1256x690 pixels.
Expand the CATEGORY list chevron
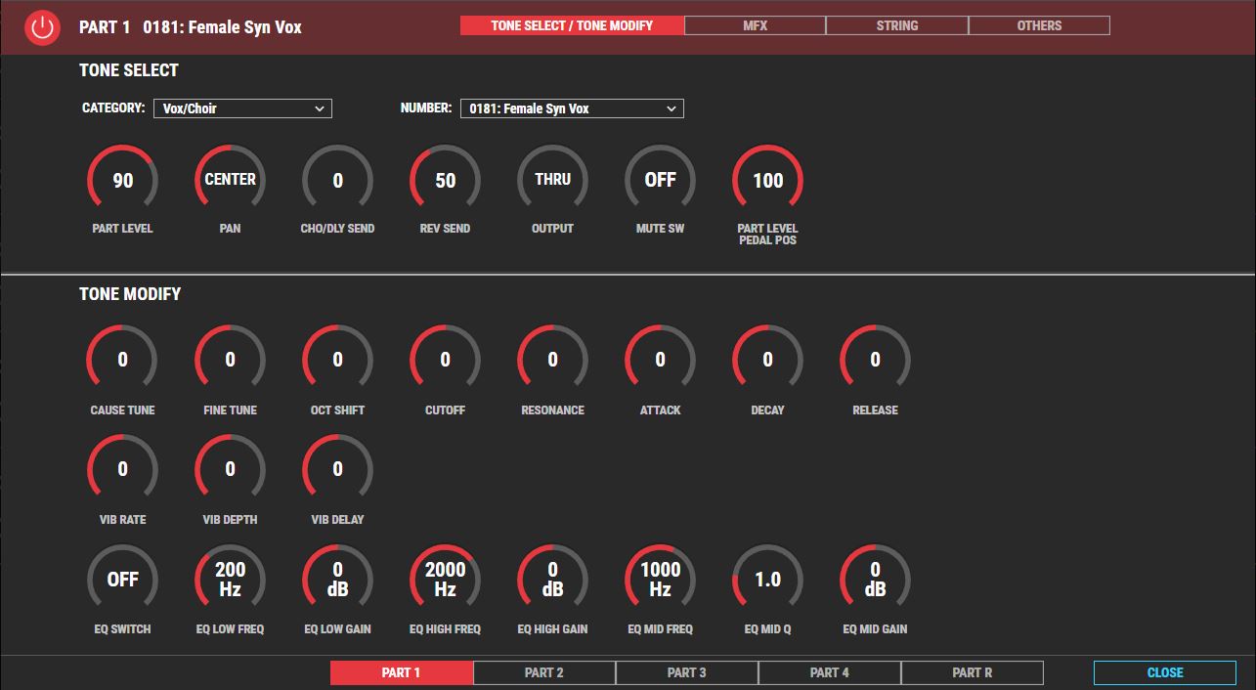[323, 108]
